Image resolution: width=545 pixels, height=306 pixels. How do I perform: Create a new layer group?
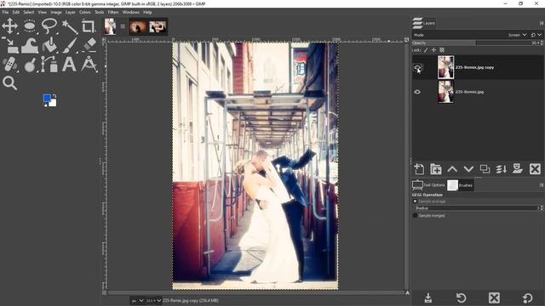435,169
